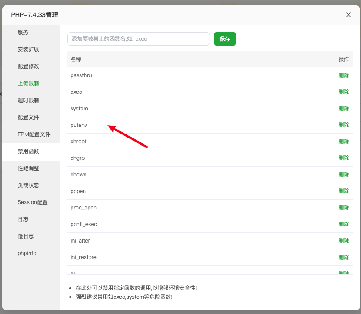This screenshot has height=314, width=361.
Task: Remove the proc_open function entry
Action: click(344, 208)
